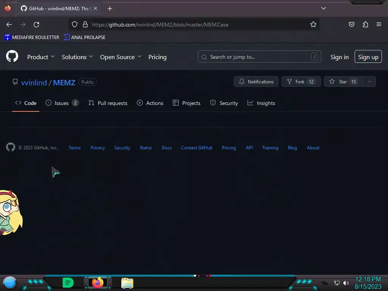The height and width of the screenshot is (291, 388).
Task: Open File Explorer from the taskbar
Action: coord(127,283)
